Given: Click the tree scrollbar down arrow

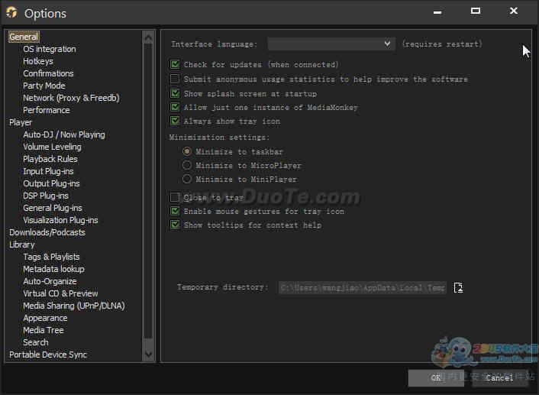Looking at the screenshot, I should pos(149,354).
